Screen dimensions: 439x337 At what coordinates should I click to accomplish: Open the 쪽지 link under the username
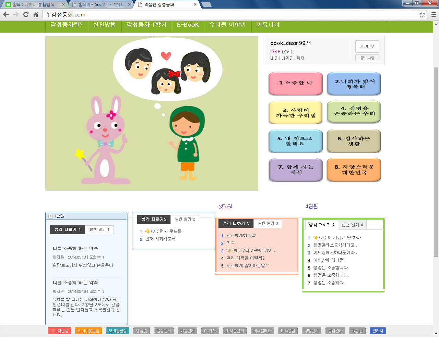[300, 58]
